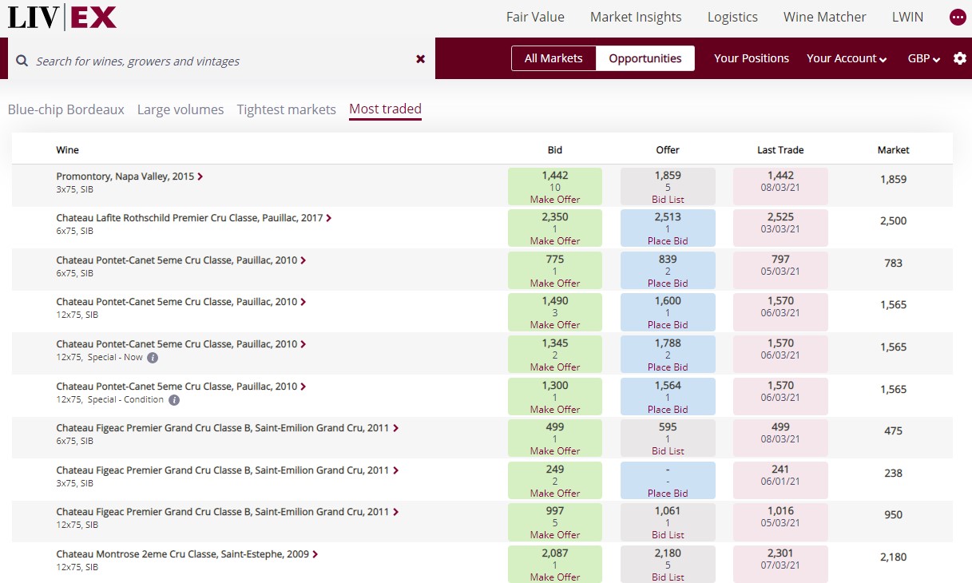This screenshot has width=972, height=583.
Task: Make Offer on Figeac bid 249
Action: [555, 493]
